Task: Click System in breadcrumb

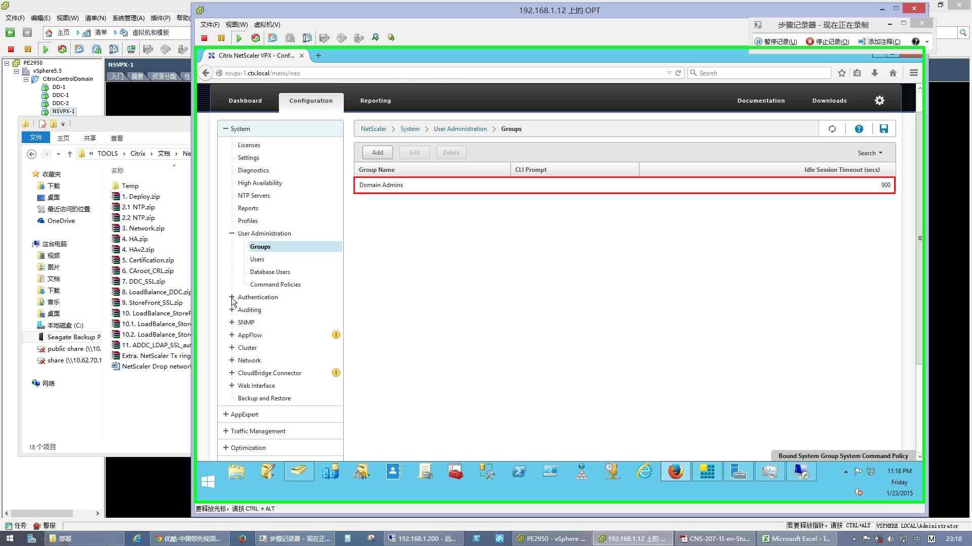Action: tap(410, 129)
